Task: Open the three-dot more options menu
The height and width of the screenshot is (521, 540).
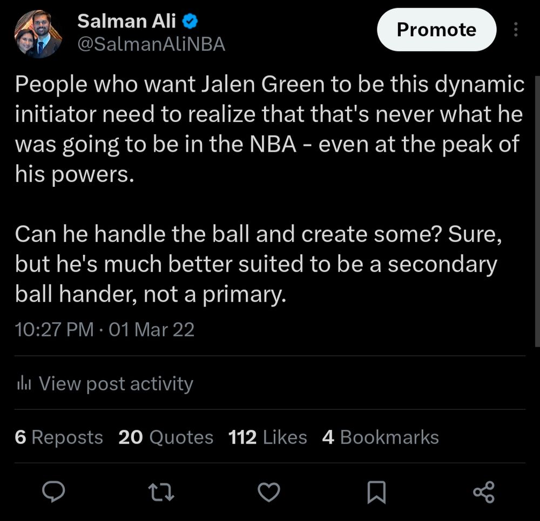Action: tap(516, 30)
